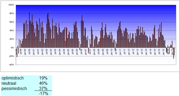179x96 pixels.
Task: Select the jul-15 axis label
Action: point(159,51)
